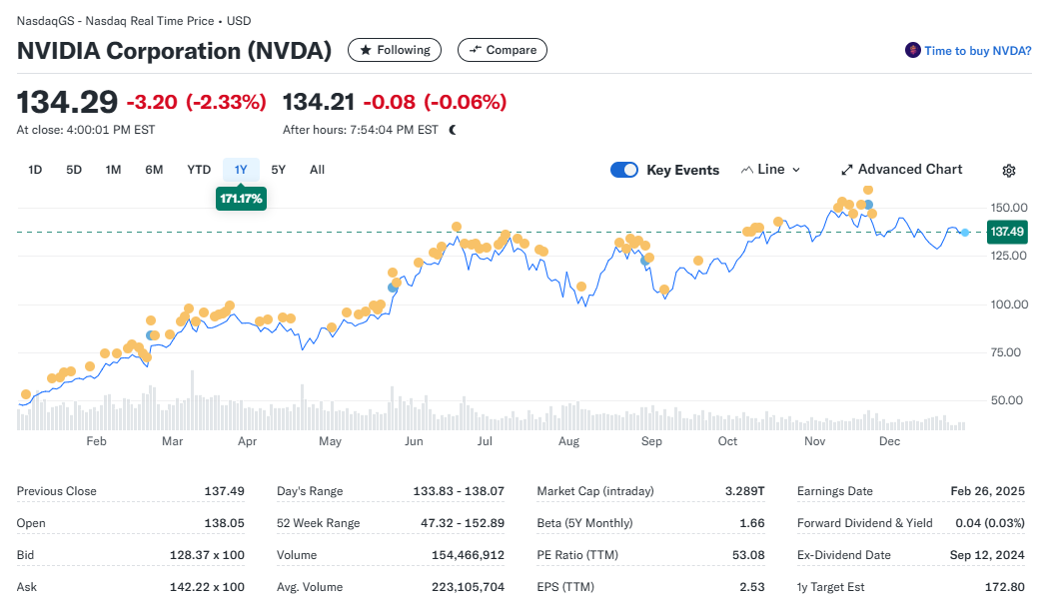Open chart settings gear icon

click(1008, 171)
